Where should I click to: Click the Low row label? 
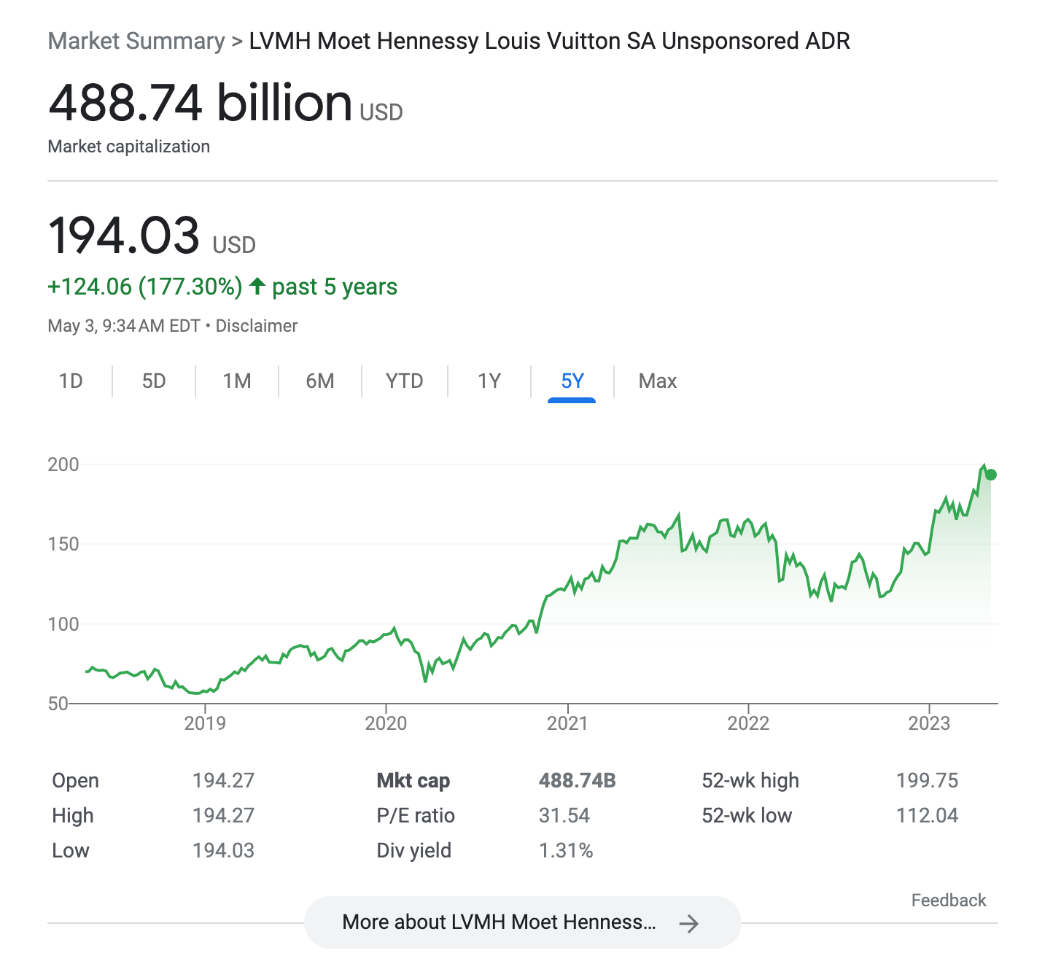tap(71, 851)
